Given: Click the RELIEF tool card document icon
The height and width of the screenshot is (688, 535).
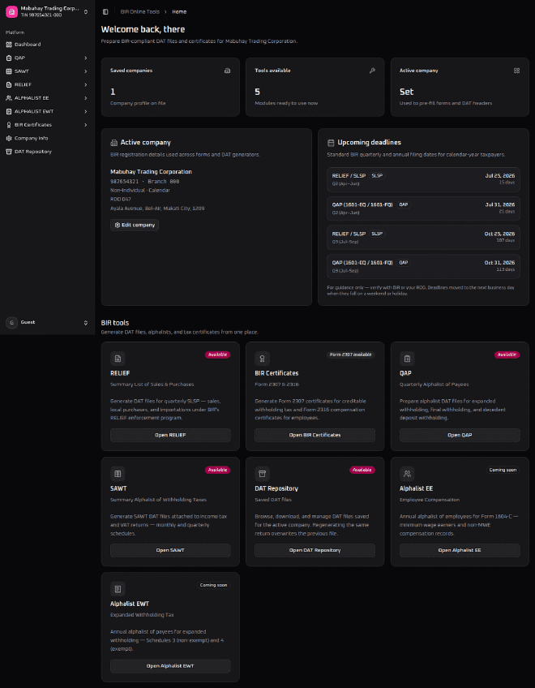Looking at the screenshot, I should coord(118,359).
